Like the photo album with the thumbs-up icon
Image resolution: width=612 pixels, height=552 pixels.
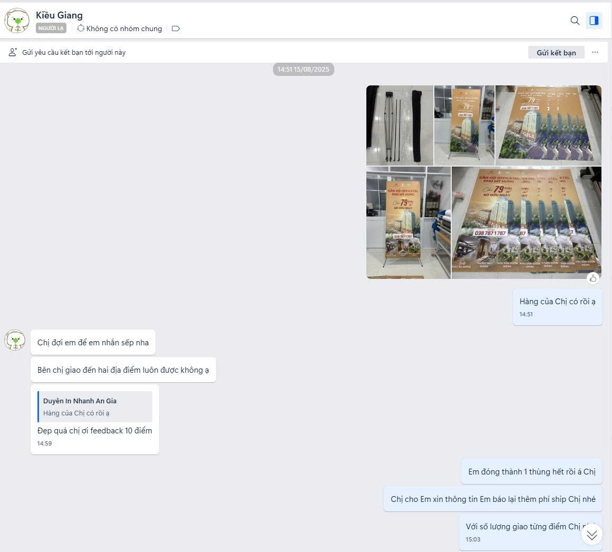593,278
